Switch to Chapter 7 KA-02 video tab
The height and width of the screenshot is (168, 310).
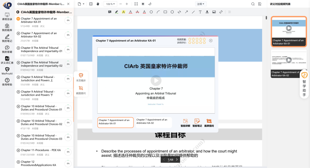[x=153, y=122]
